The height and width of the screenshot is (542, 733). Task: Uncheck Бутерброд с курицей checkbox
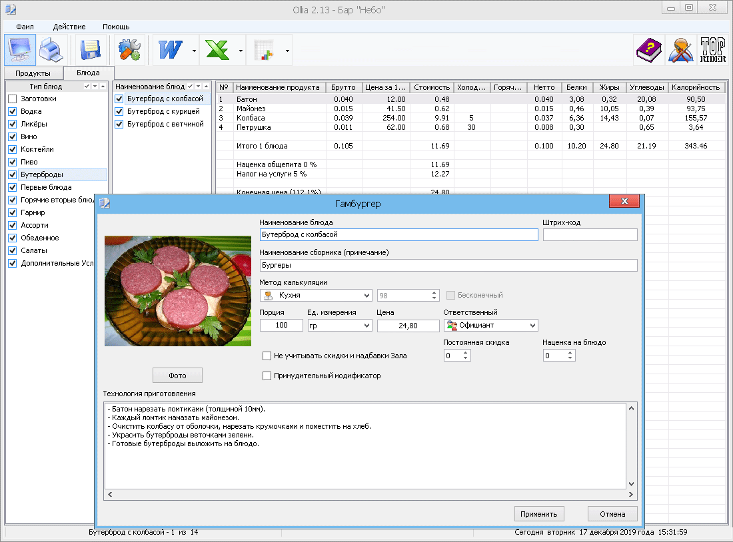[119, 111]
